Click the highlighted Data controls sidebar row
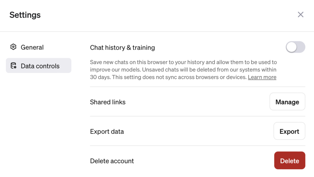The width and height of the screenshot is (314, 177). coord(38,66)
